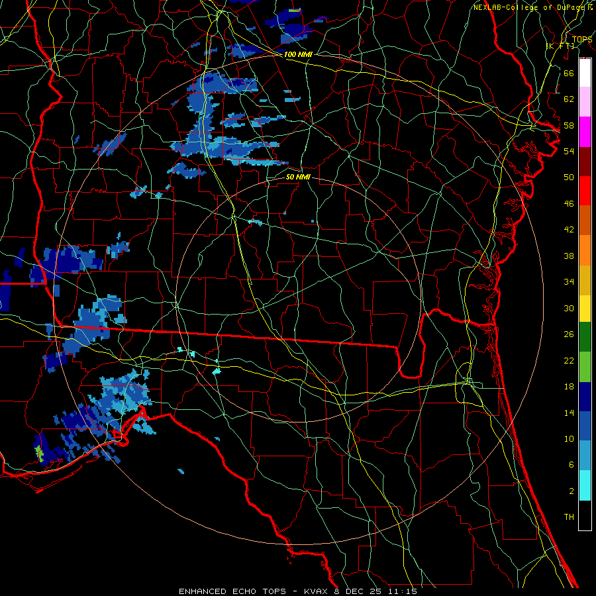The image size is (596, 596).
Task: Click the legend value "26"
Action: click(569, 334)
